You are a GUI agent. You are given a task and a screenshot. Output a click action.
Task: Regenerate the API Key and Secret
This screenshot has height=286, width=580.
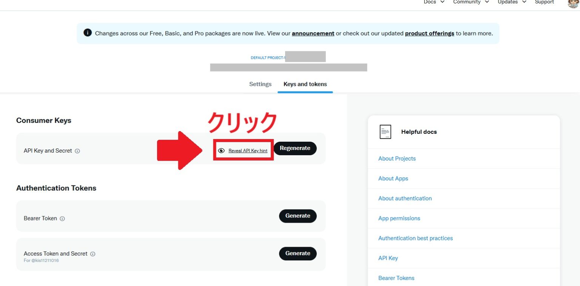click(x=295, y=148)
